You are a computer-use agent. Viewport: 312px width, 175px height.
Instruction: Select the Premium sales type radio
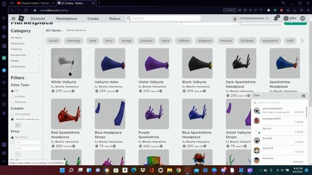[x=12, y=103]
